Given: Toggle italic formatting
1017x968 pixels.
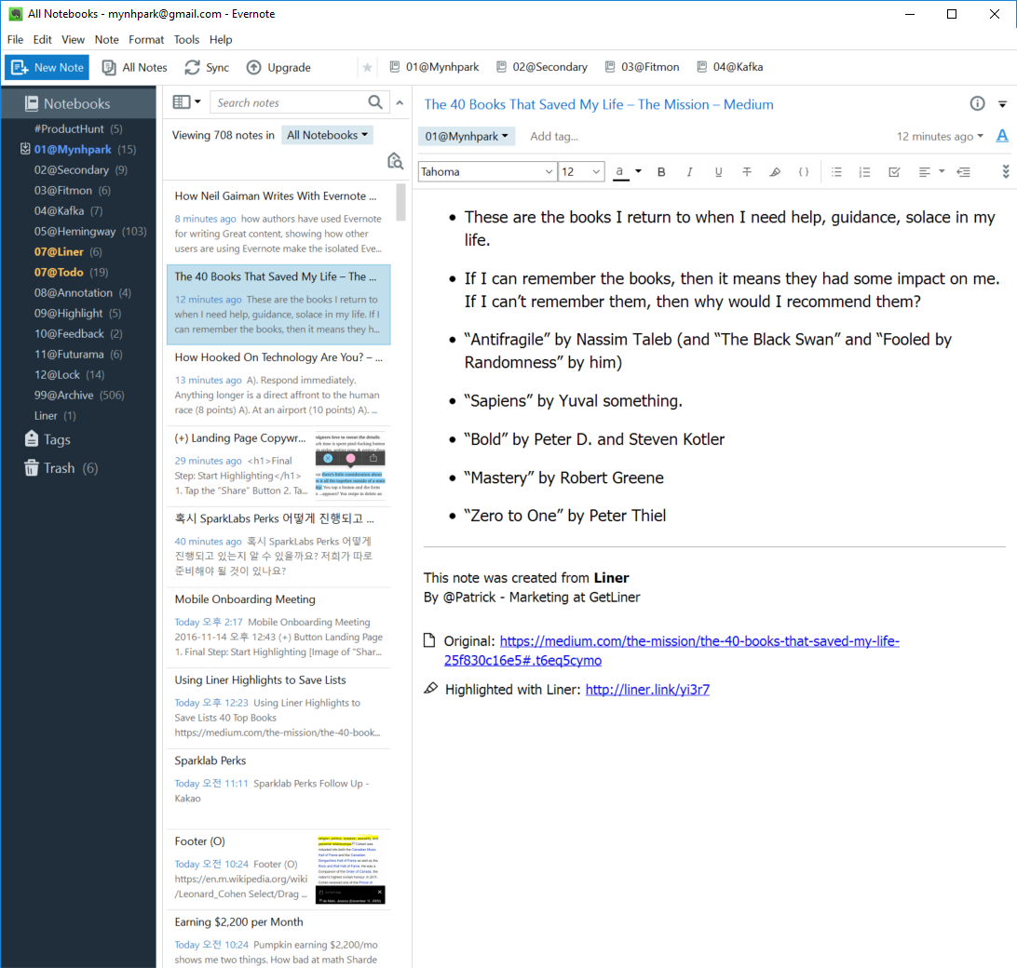Looking at the screenshot, I should coord(689,172).
